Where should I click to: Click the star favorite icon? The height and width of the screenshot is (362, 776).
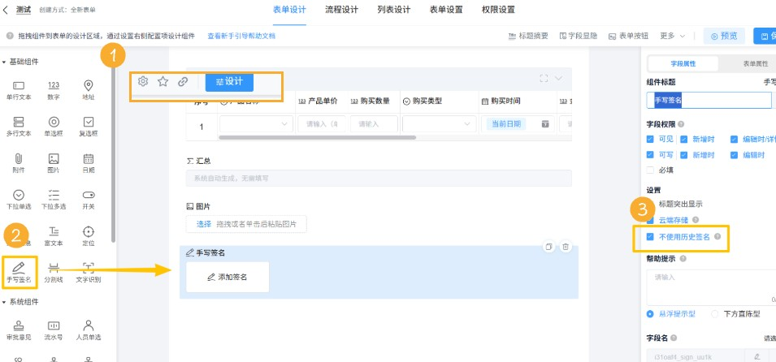pyautogui.click(x=163, y=81)
